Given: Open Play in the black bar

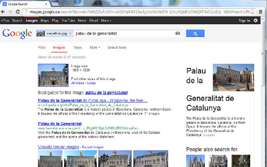Looking at the screenshot, I should [x=55, y=20].
